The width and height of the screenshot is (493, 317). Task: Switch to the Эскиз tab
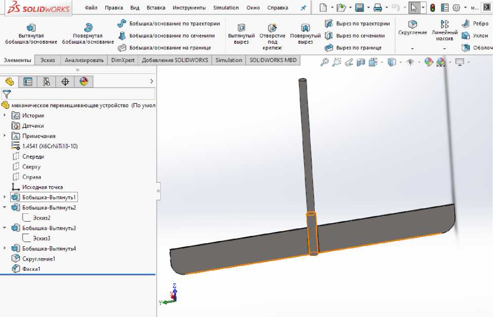[48, 60]
